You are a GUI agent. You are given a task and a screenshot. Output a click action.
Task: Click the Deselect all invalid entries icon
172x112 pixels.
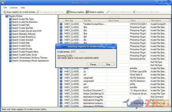(134, 12)
